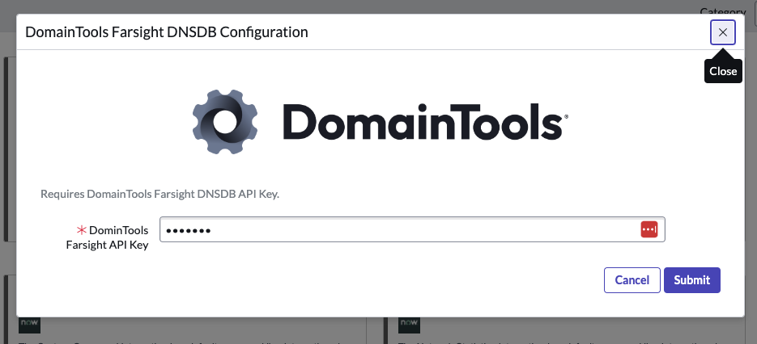The height and width of the screenshot is (344, 757).
Task: Click the red required asterisk marker
Action: (x=81, y=231)
